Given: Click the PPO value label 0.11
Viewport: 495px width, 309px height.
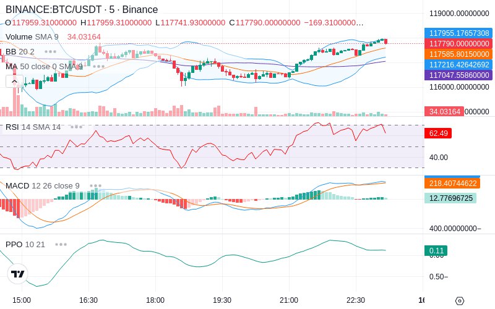Looking at the screenshot, I should (436, 251).
